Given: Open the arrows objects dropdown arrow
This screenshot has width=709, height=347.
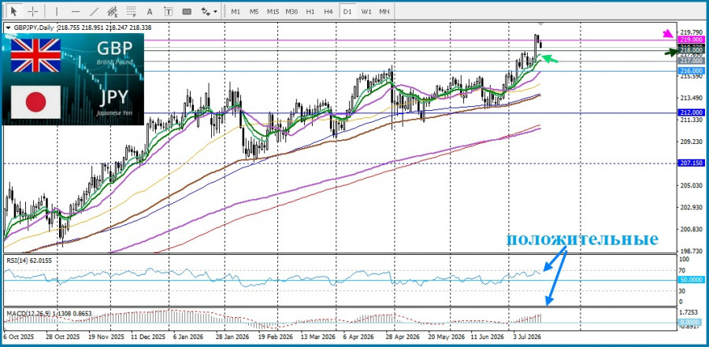Looking at the screenshot, I should [215, 12].
